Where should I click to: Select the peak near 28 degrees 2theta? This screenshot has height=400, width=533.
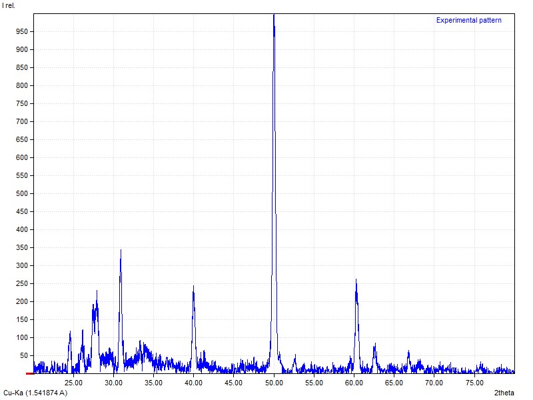[97, 293]
